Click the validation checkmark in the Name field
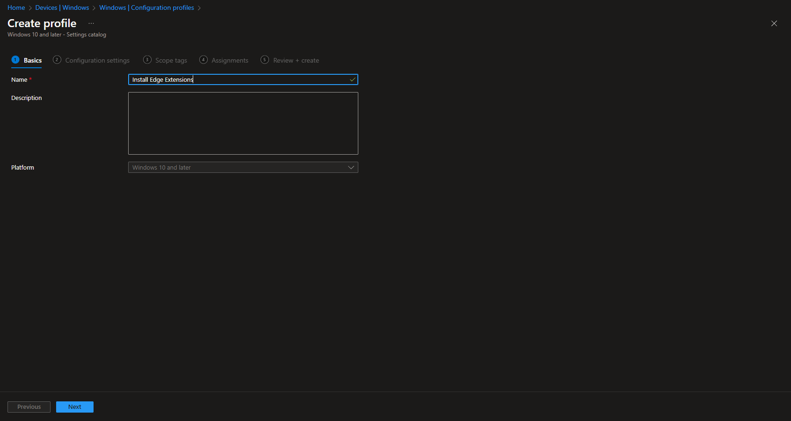The height and width of the screenshot is (421, 791). (x=352, y=79)
